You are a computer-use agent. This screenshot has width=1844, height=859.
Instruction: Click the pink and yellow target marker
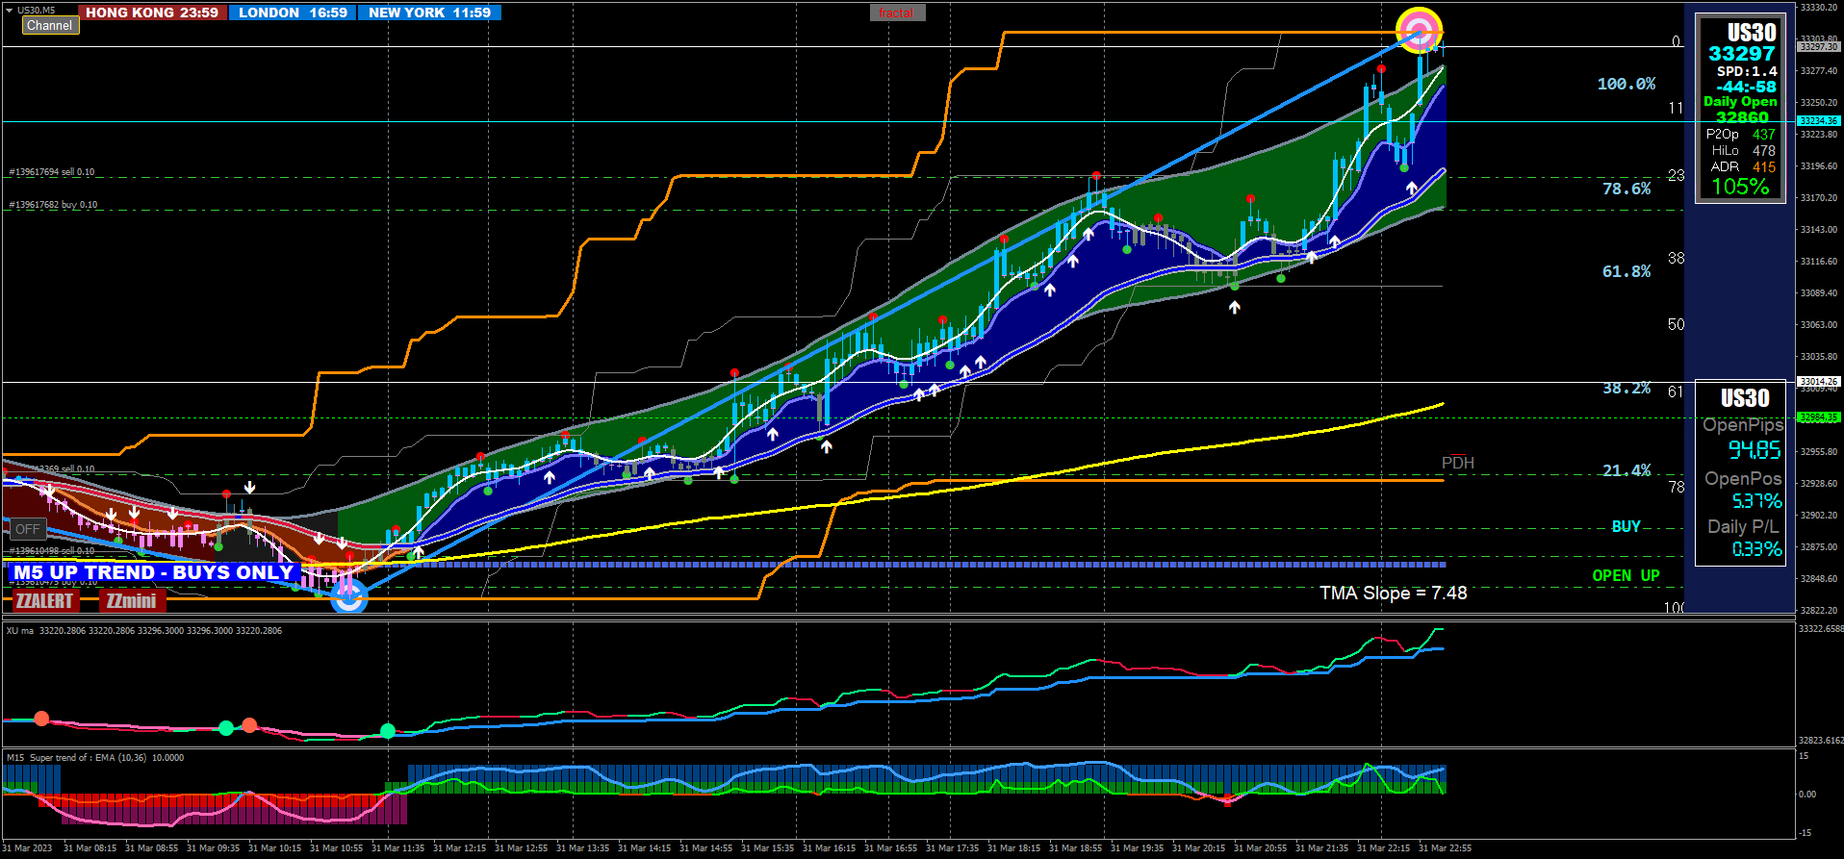(1420, 31)
